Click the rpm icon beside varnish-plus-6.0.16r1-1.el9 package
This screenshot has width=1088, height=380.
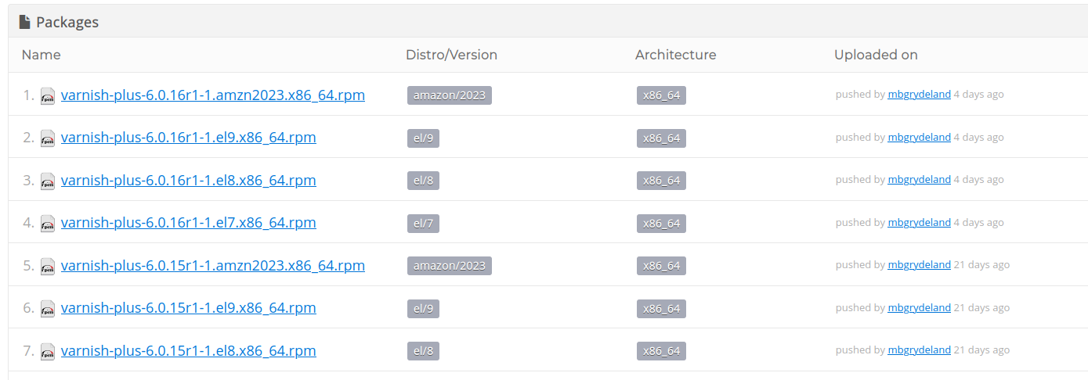(48, 138)
